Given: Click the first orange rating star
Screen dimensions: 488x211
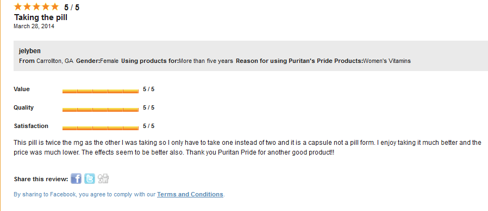Looking at the screenshot, I should (x=18, y=7).
